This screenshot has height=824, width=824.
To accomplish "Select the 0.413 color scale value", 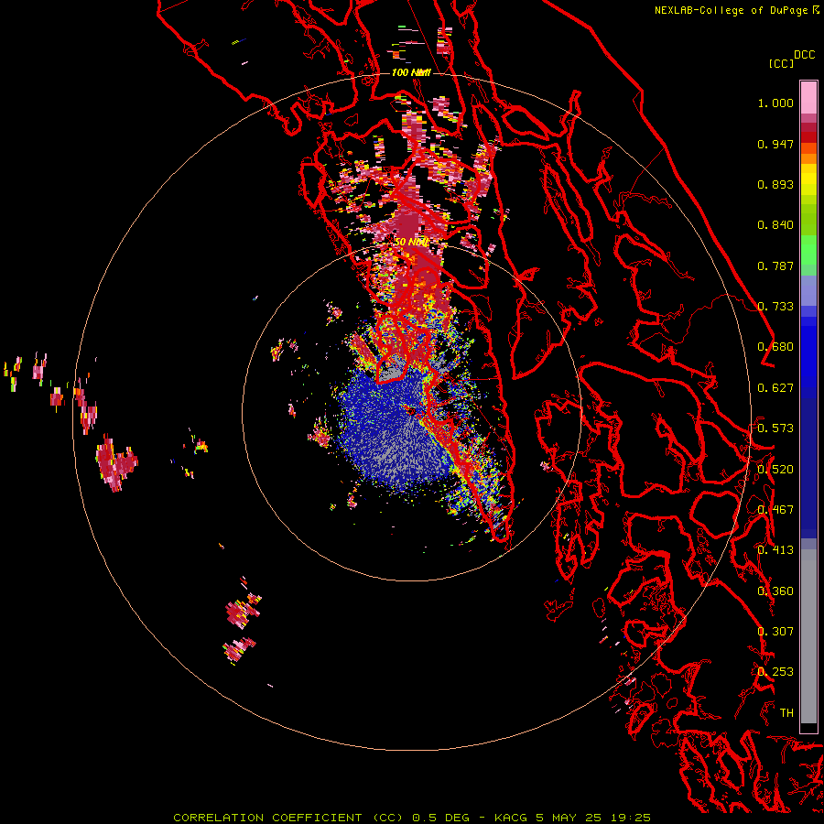I will (775, 550).
